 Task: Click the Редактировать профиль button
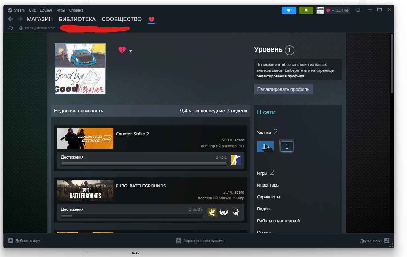point(283,89)
